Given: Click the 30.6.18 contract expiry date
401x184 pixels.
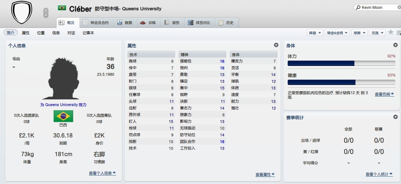Looking at the screenshot, I should tap(63, 135).
